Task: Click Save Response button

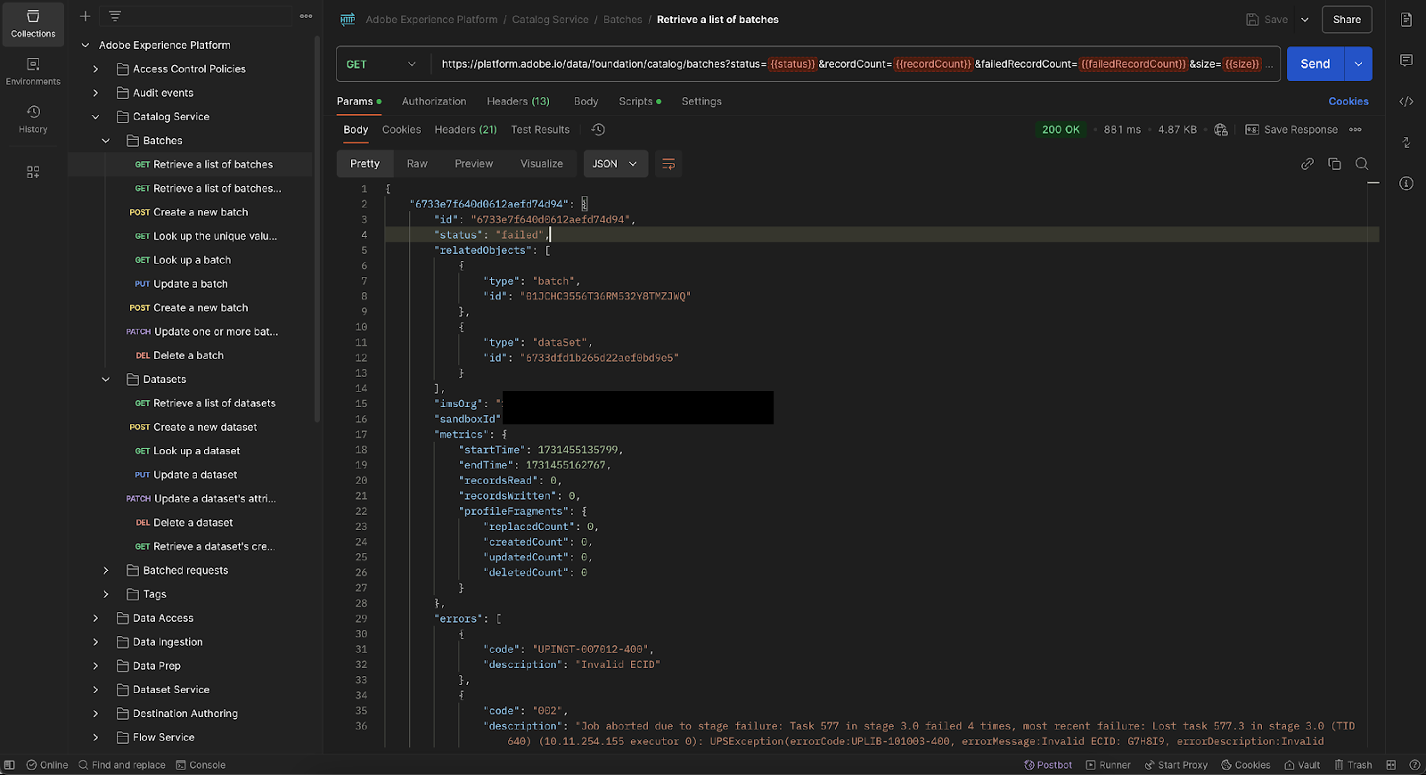Action: point(1291,130)
